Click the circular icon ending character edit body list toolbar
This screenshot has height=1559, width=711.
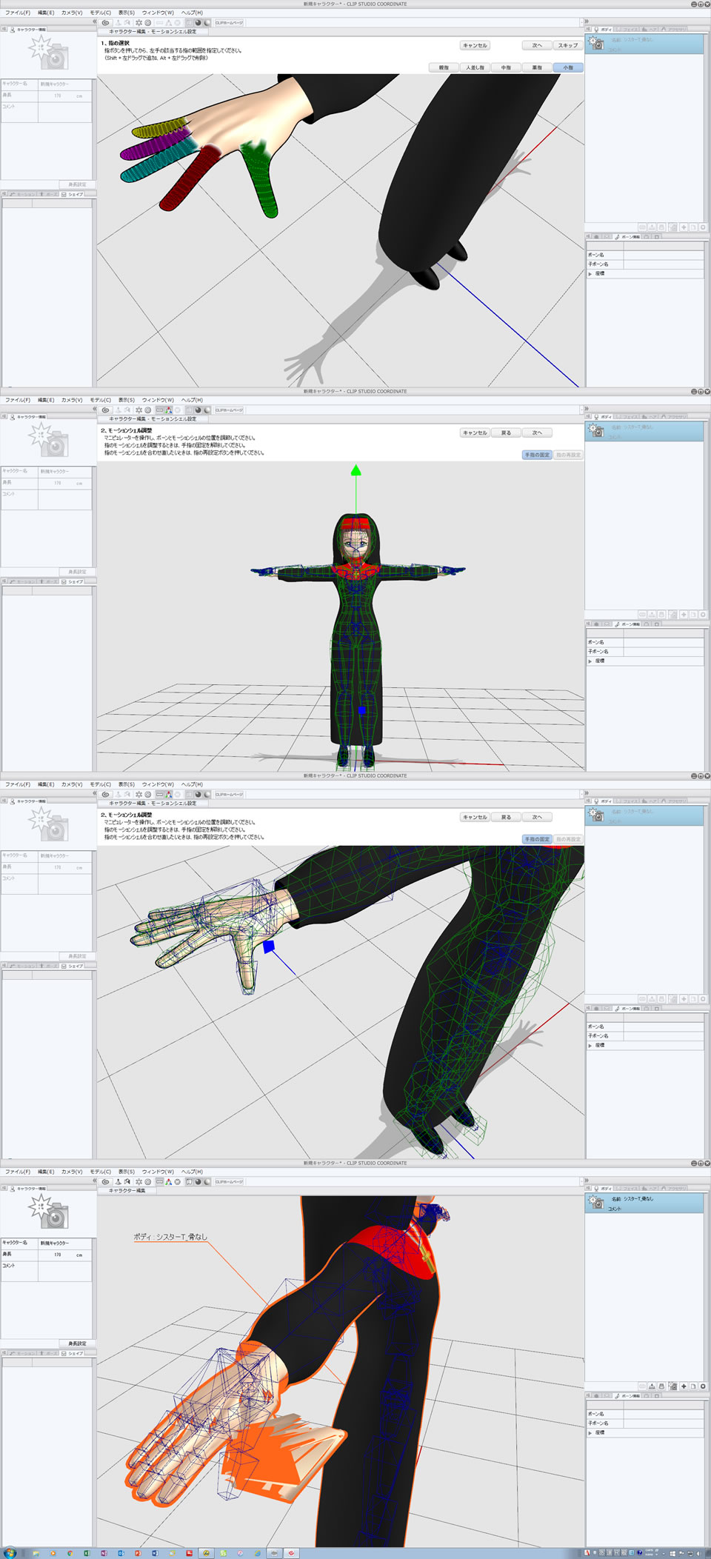click(703, 1386)
